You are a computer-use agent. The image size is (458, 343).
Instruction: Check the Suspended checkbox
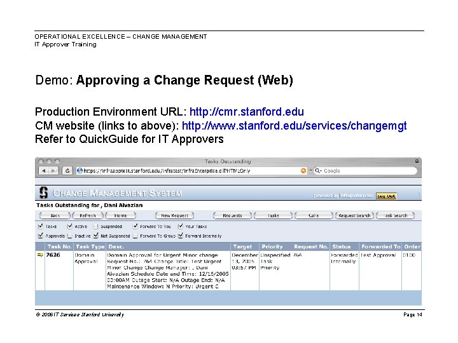click(95, 227)
